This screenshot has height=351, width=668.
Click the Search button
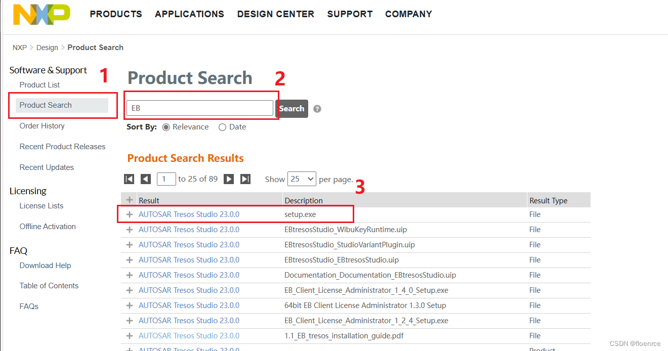pos(291,109)
